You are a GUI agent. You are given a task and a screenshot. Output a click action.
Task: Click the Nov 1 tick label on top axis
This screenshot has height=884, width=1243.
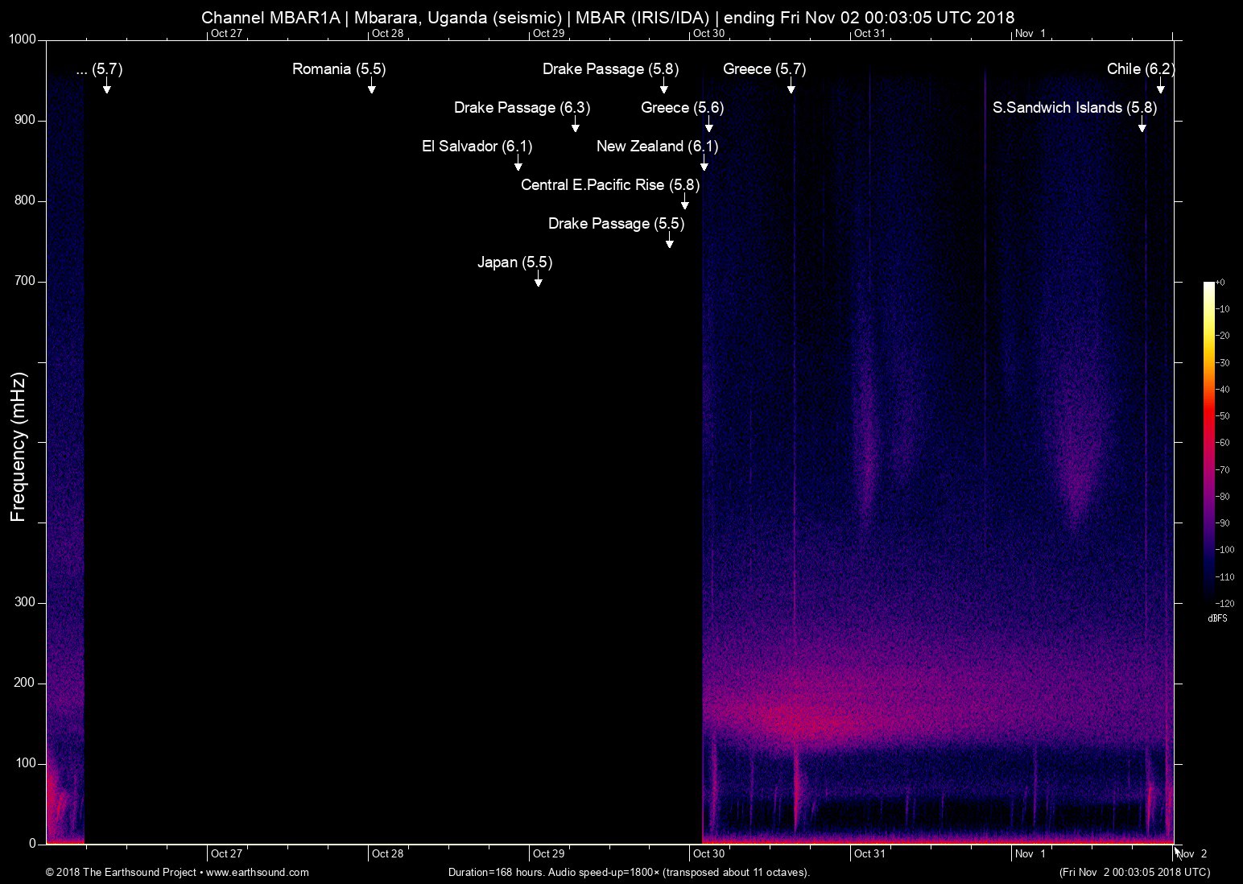(x=1030, y=34)
